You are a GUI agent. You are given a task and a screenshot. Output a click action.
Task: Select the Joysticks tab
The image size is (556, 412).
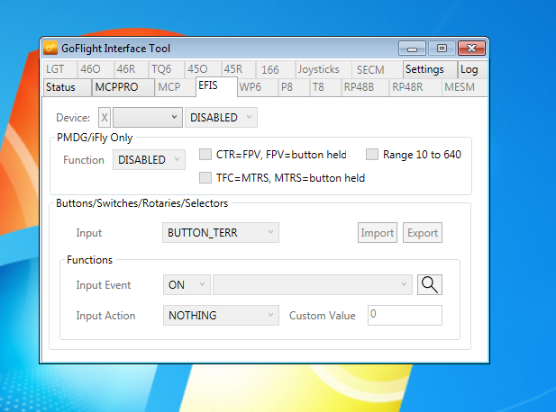(x=318, y=69)
